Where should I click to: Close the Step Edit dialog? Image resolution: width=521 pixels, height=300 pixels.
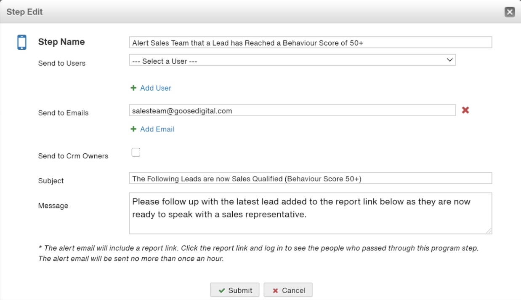(510, 11)
